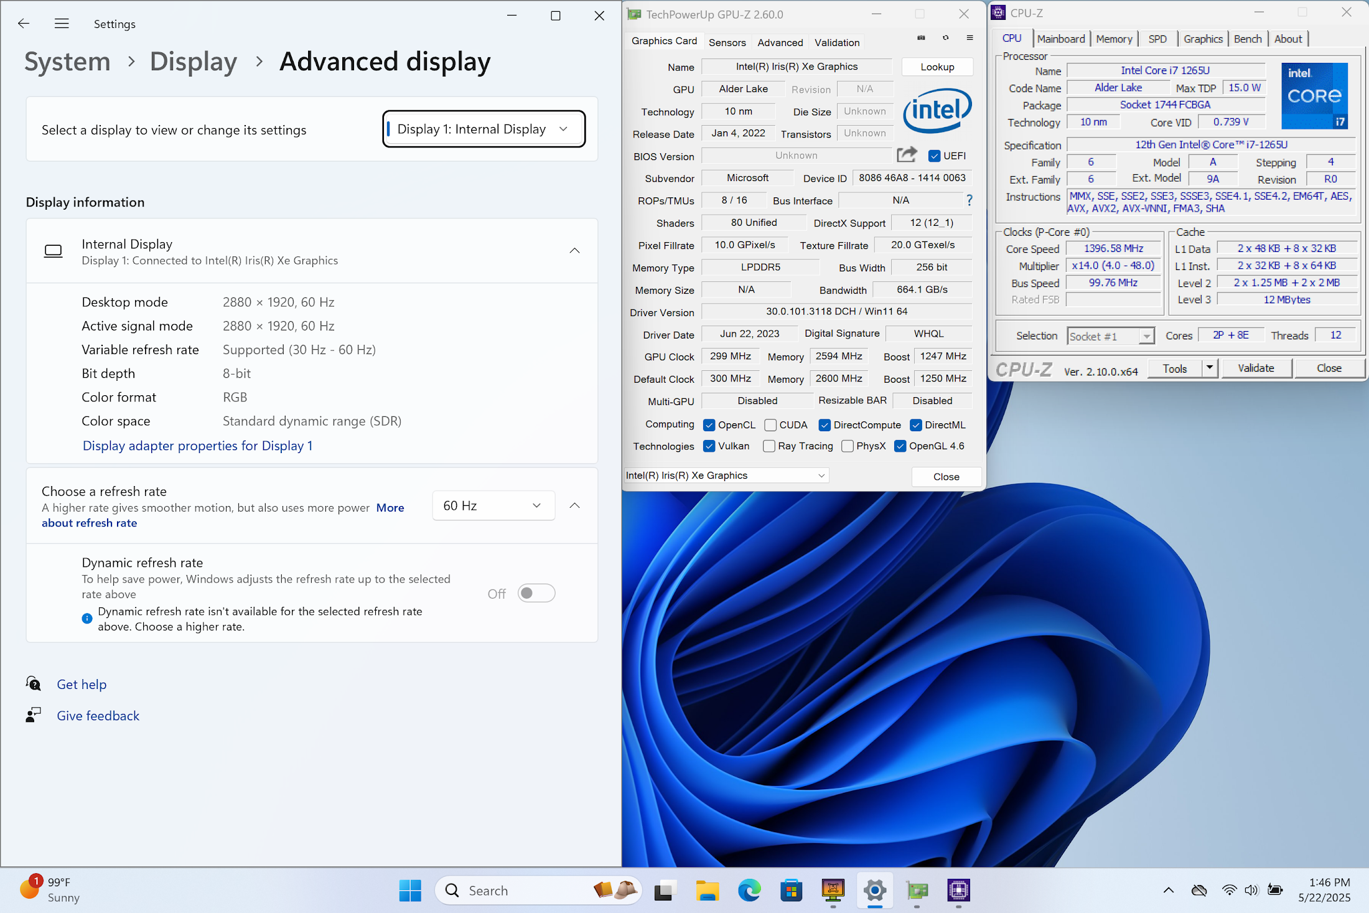Viewport: 1369px width, 913px height.
Task: Click the battery icon in system tray
Action: (x=1275, y=890)
